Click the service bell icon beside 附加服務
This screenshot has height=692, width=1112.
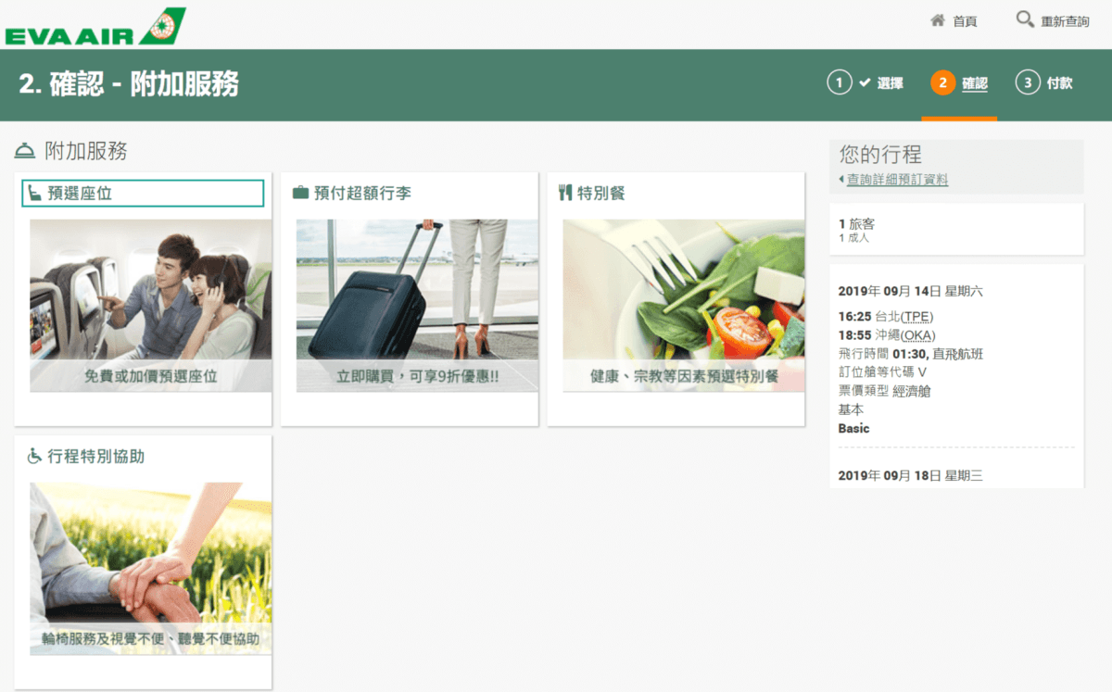(x=25, y=151)
